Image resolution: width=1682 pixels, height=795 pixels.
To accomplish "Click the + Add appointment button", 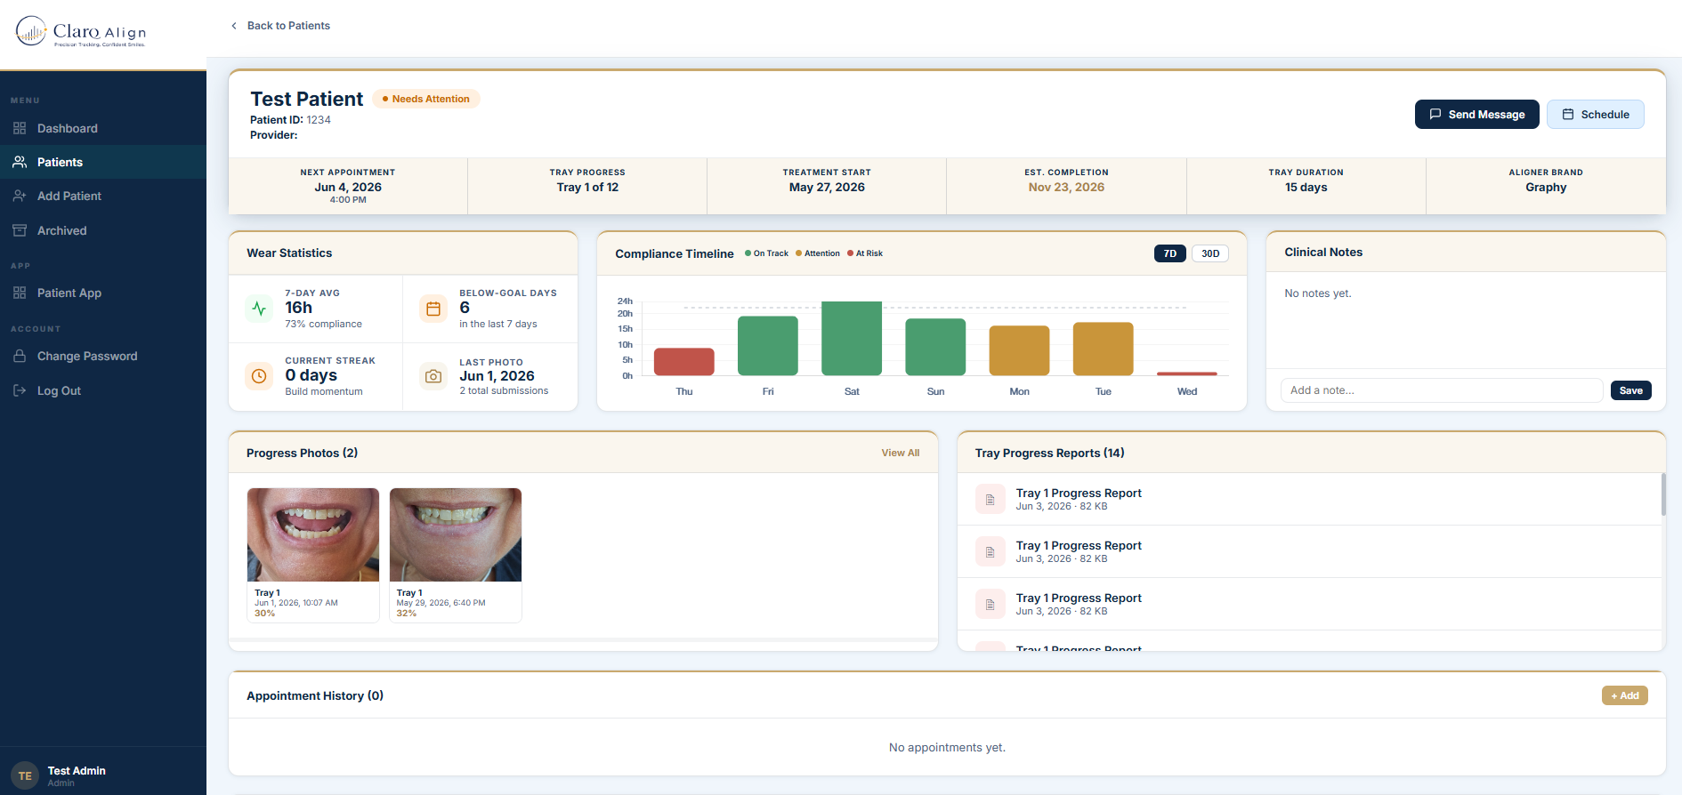I will coord(1624,695).
